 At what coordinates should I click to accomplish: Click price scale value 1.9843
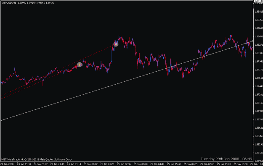click(259, 36)
